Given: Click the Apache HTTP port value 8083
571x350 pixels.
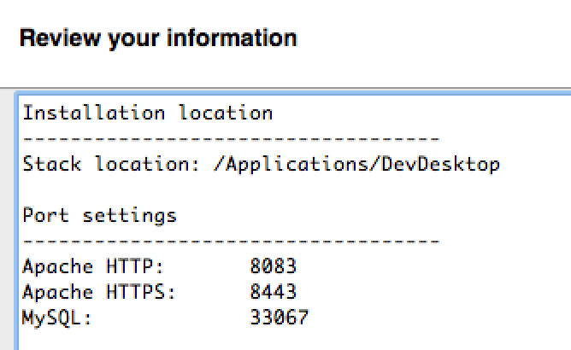Looking at the screenshot, I should pos(274,266).
